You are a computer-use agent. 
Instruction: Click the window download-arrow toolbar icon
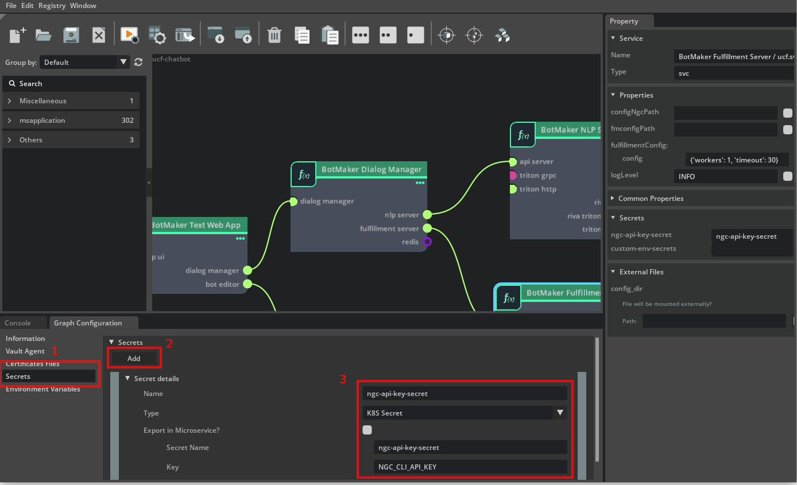click(x=216, y=35)
